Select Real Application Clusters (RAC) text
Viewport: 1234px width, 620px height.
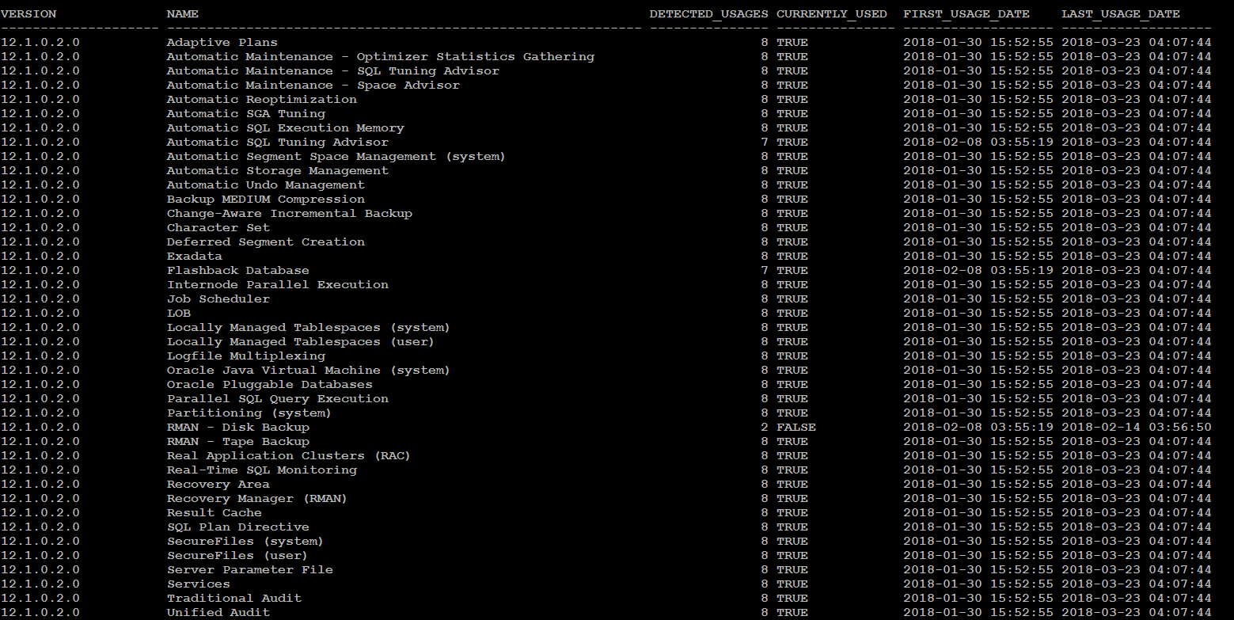(x=289, y=455)
